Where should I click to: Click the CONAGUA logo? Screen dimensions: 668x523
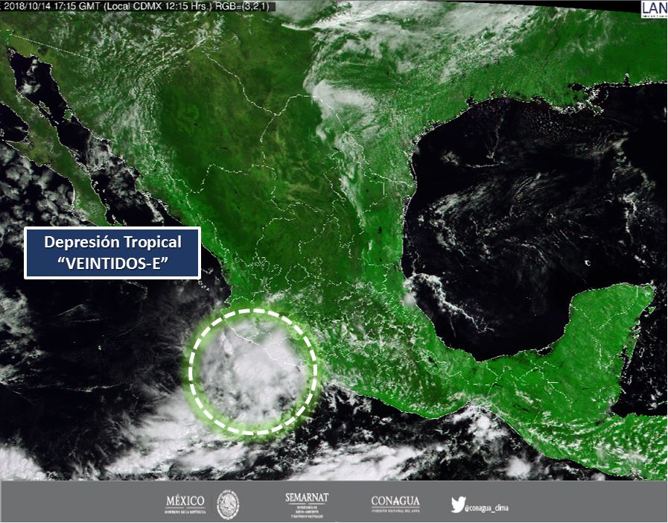[x=395, y=504]
